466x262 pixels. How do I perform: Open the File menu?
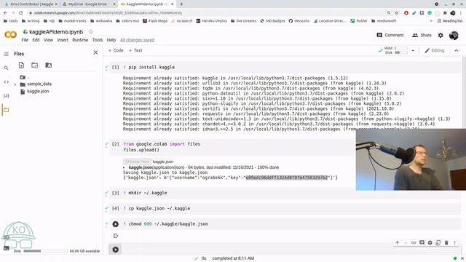pos(25,40)
